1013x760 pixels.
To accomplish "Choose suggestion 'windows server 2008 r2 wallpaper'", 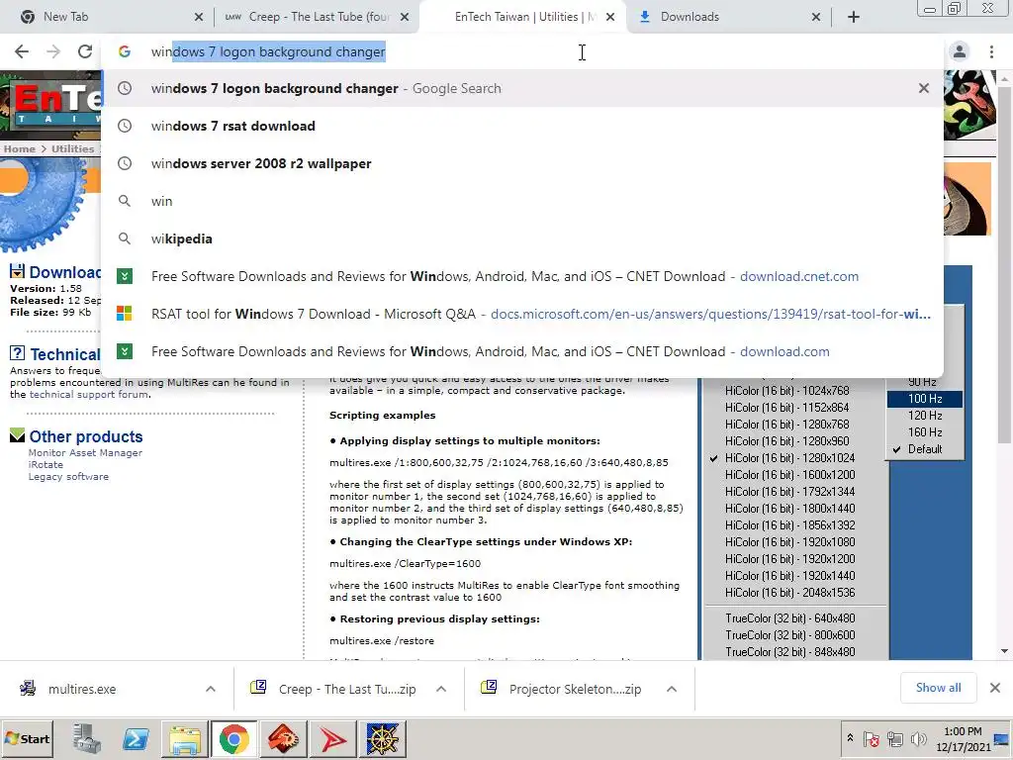I will (522, 163).
